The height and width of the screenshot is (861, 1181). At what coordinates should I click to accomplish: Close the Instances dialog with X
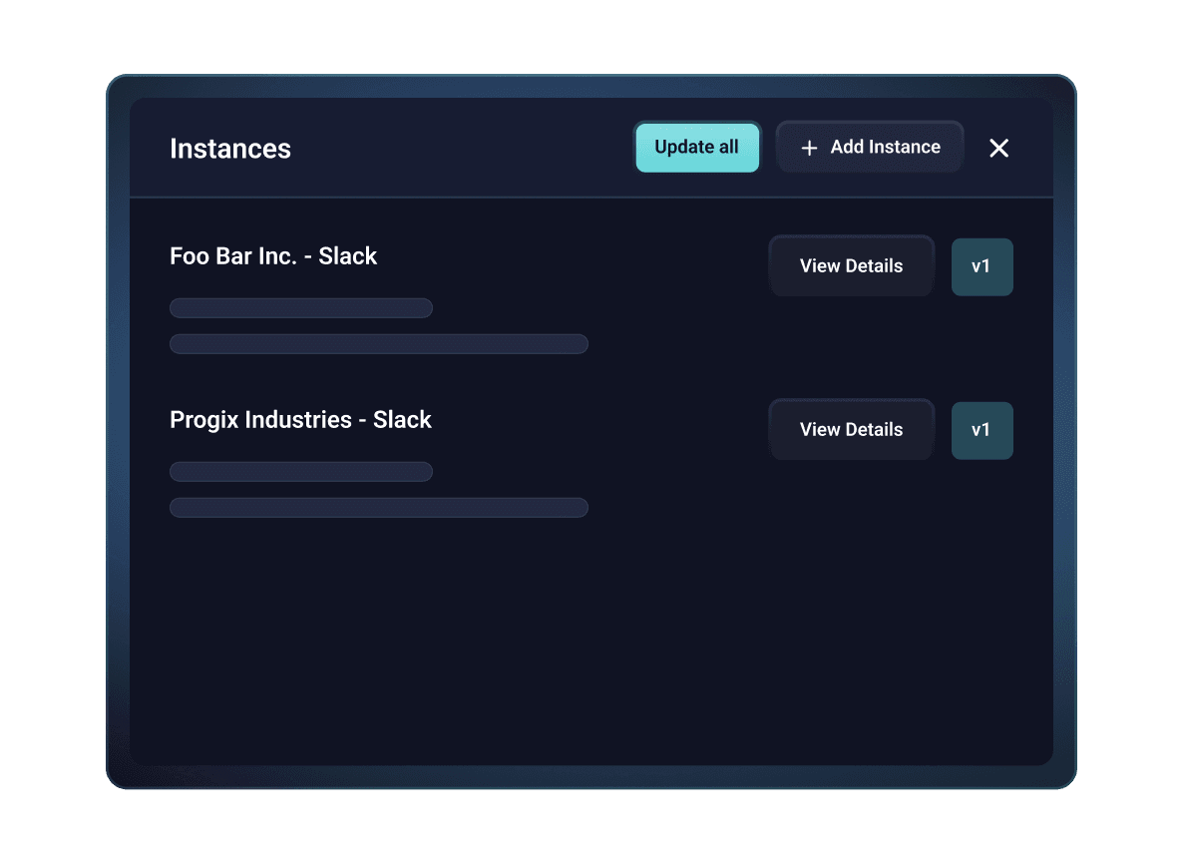click(998, 148)
